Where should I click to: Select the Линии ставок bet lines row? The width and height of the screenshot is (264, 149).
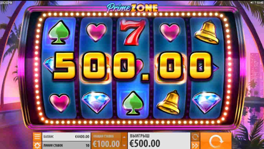(66, 145)
